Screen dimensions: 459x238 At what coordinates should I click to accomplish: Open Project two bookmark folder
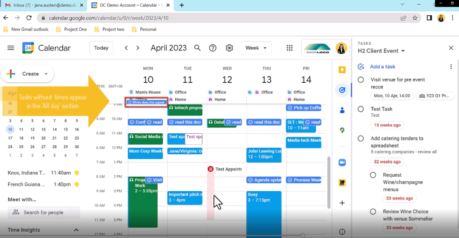coord(109,30)
